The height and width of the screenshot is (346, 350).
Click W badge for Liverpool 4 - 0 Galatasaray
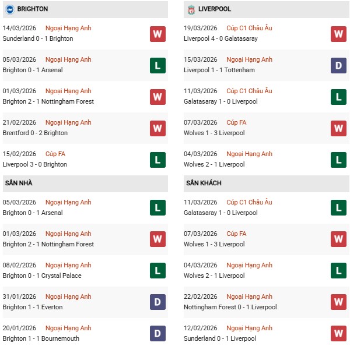(x=338, y=34)
